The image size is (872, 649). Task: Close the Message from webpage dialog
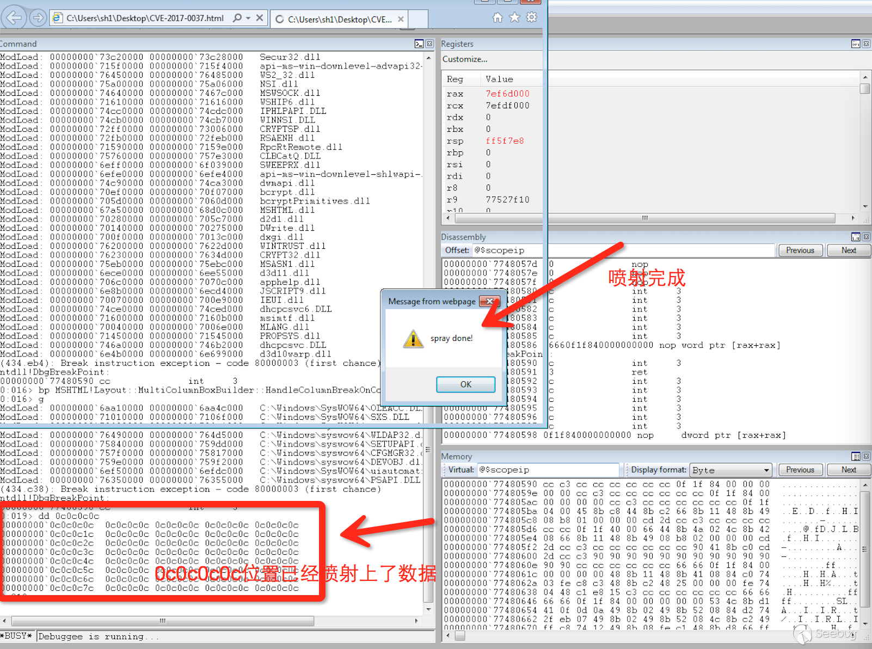(490, 301)
